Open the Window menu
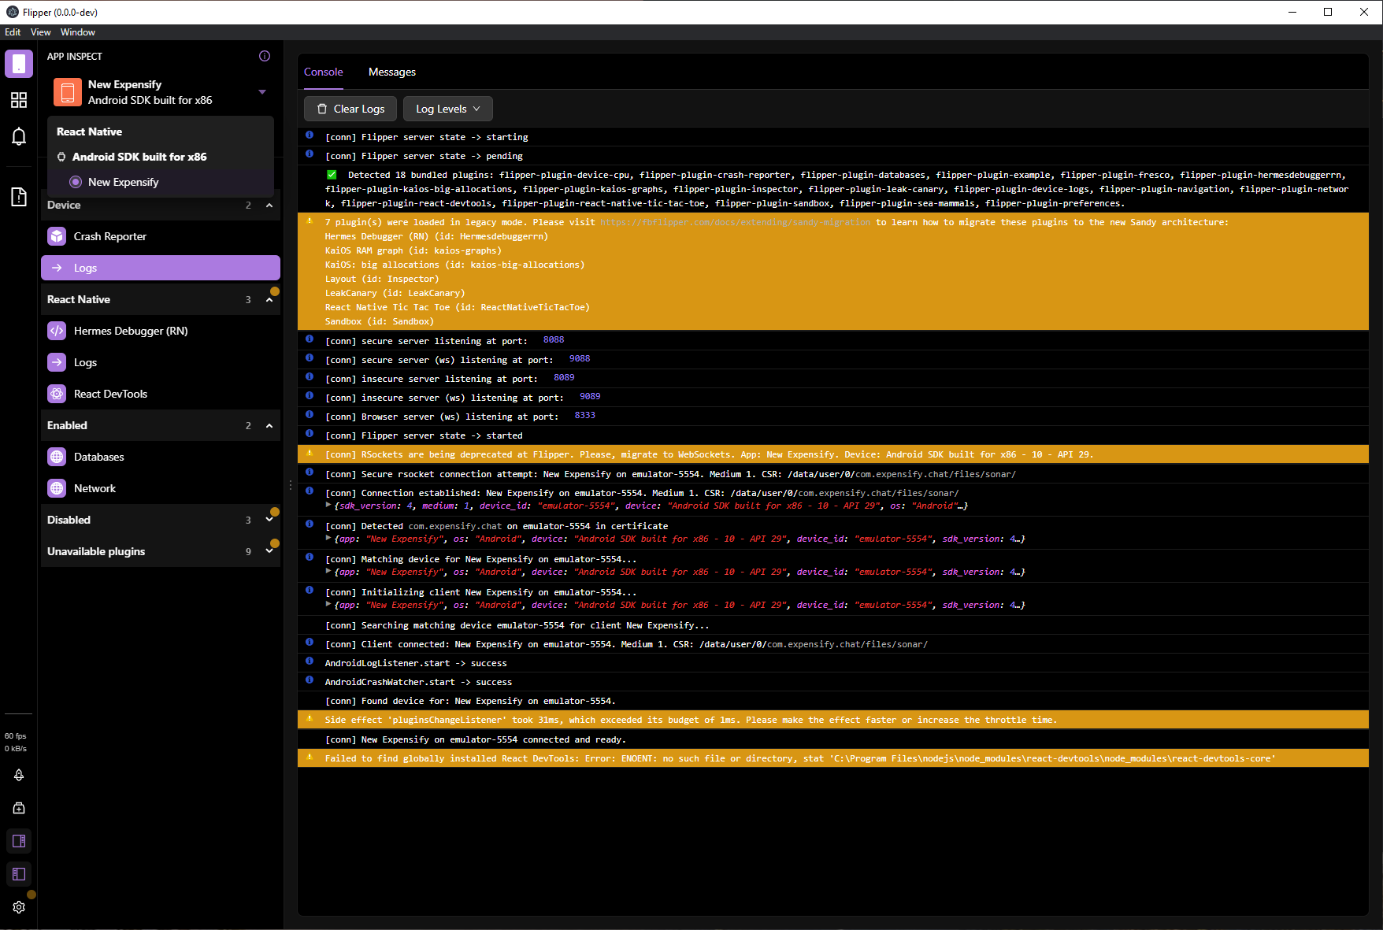1383x930 pixels. [x=78, y=32]
